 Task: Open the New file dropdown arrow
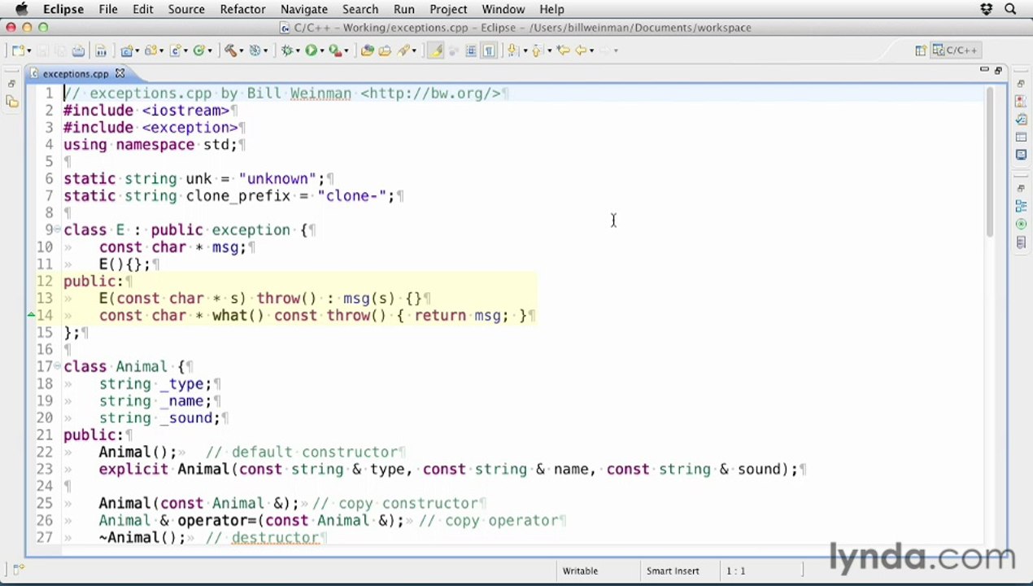(x=28, y=51)
